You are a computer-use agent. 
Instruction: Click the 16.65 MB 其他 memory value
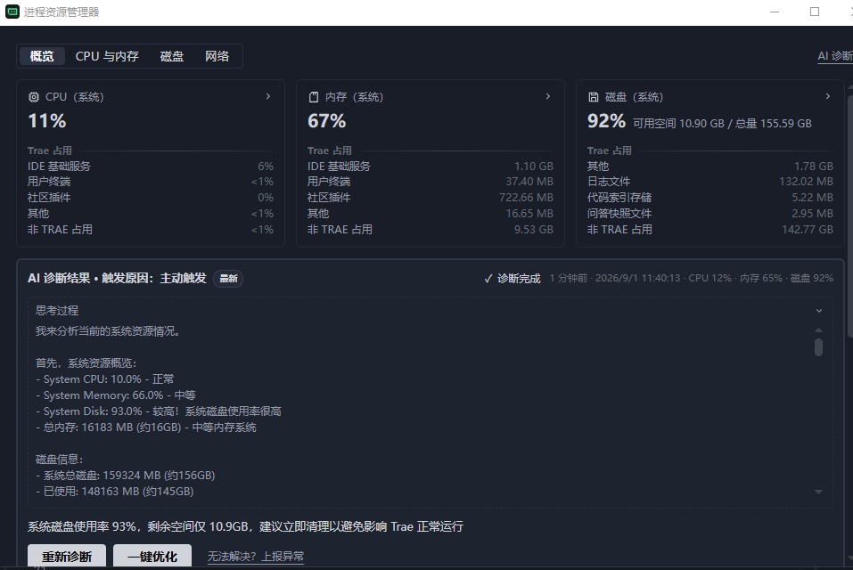(529, 214)
